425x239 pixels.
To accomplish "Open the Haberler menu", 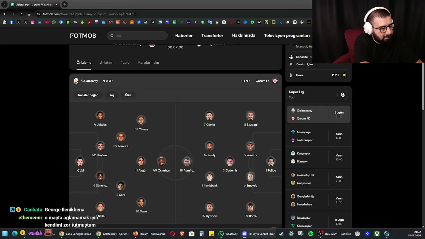I will click(184, 36).
